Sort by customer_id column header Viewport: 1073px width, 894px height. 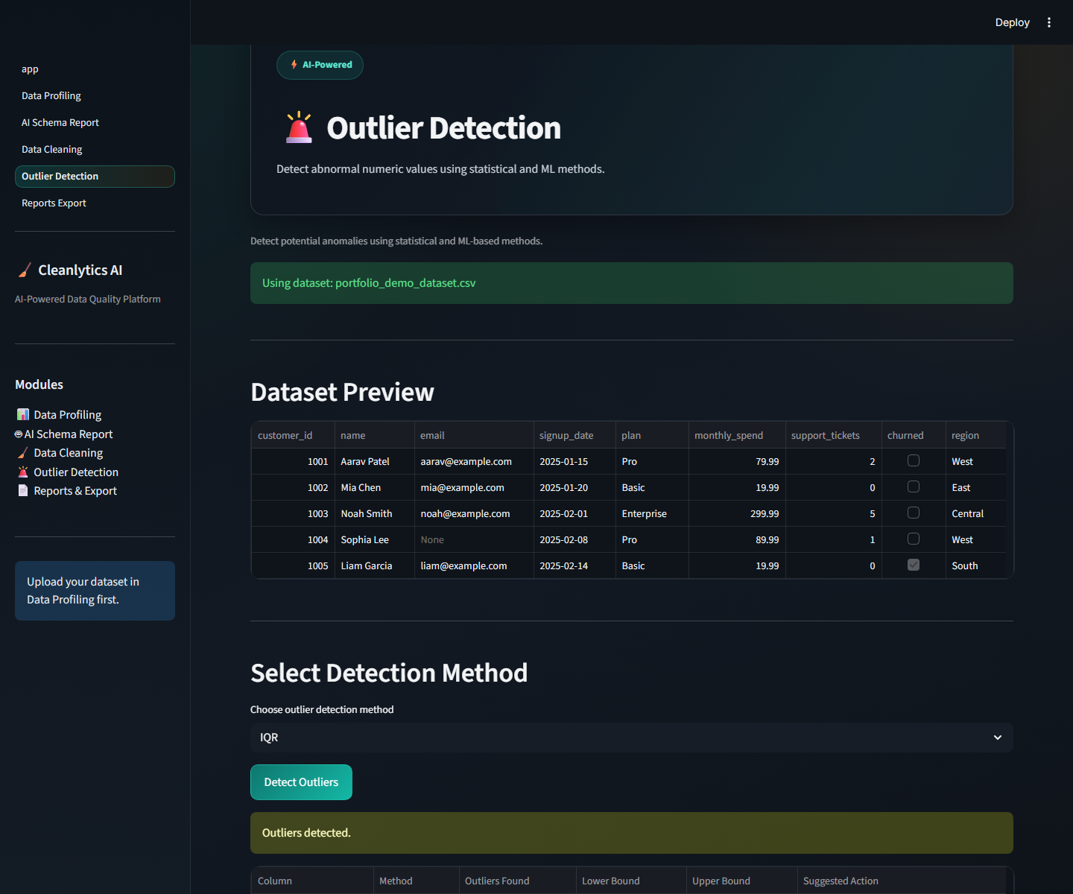[x=293, y=435]
